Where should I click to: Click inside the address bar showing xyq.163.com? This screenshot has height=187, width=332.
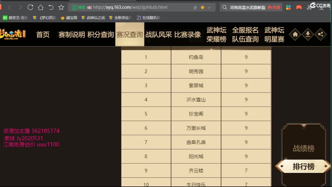pos(130,7)
